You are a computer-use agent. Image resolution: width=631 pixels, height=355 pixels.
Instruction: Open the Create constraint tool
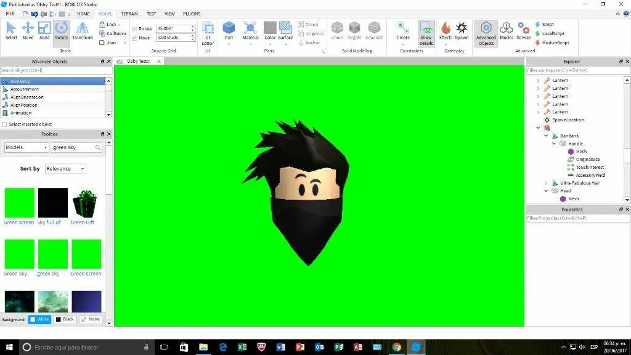403,31
